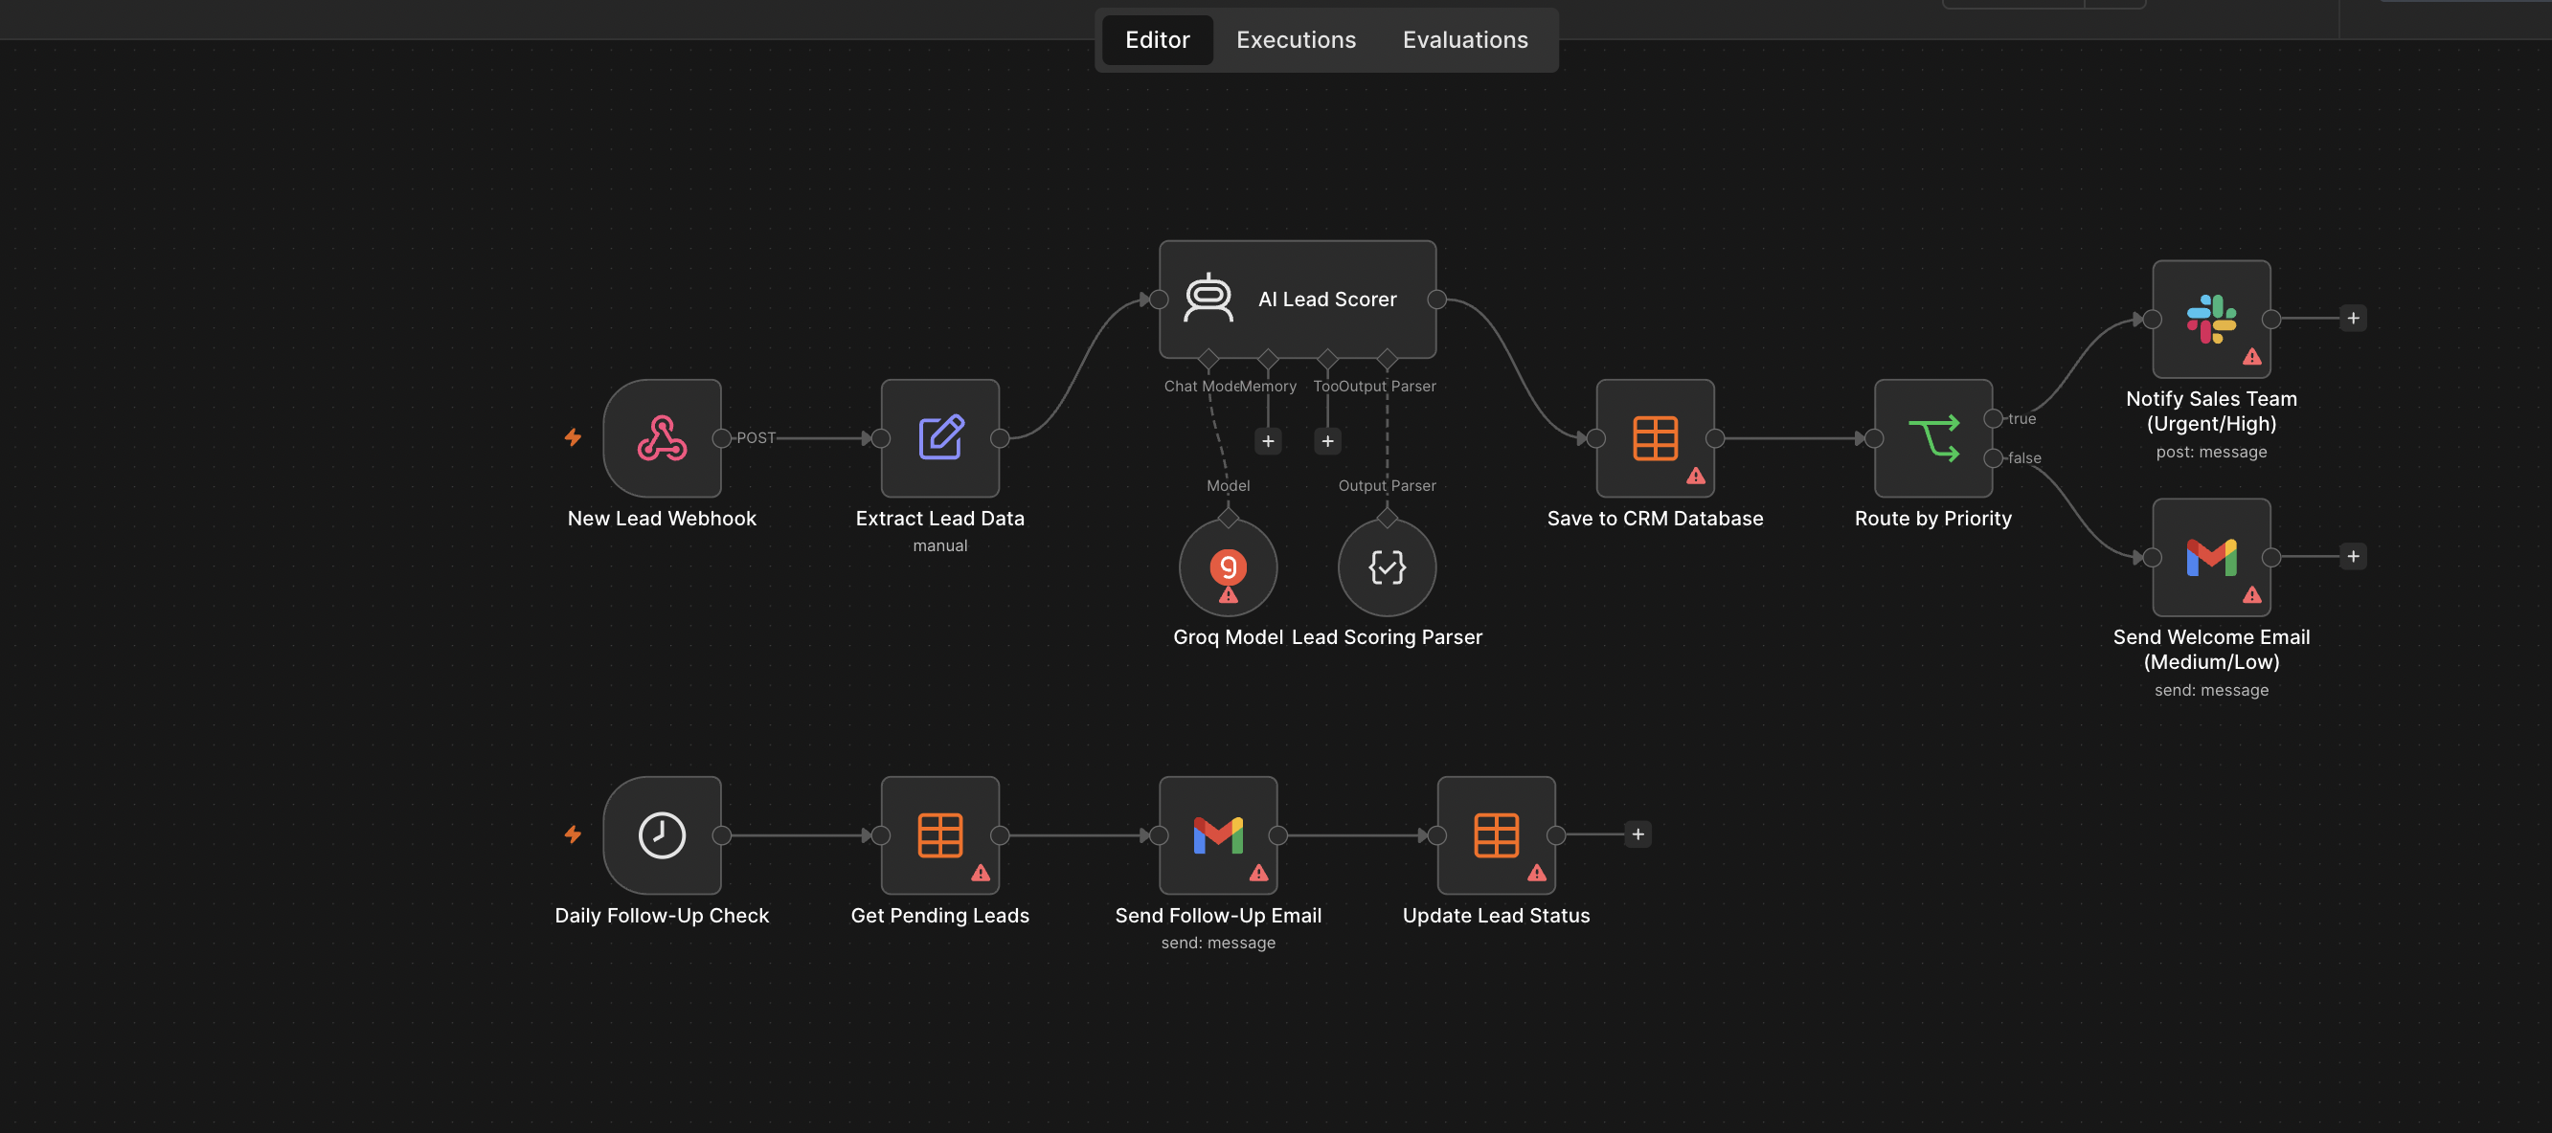
Task: Select the Route by Priority node
Action: [1933, 437]
